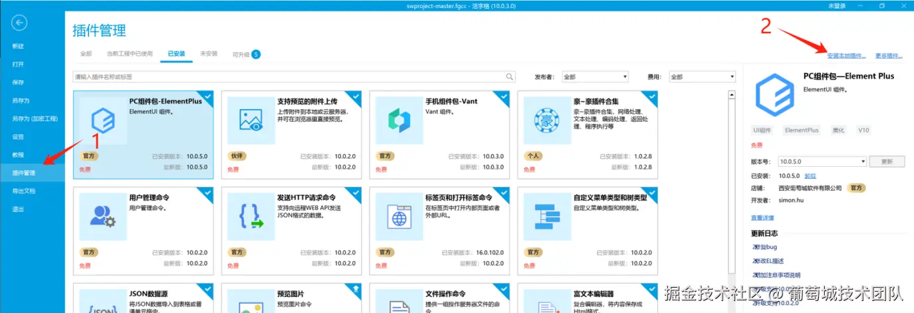Select the 发送HTTP请求命令 braces icon

click(x=251, y=217)
